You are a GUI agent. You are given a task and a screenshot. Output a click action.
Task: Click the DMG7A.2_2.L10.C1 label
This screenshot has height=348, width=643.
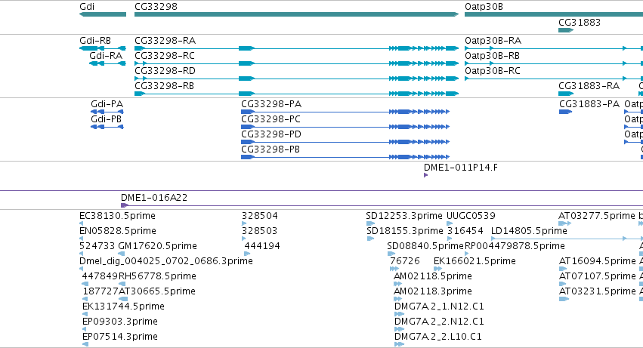[x=438, y=337]
